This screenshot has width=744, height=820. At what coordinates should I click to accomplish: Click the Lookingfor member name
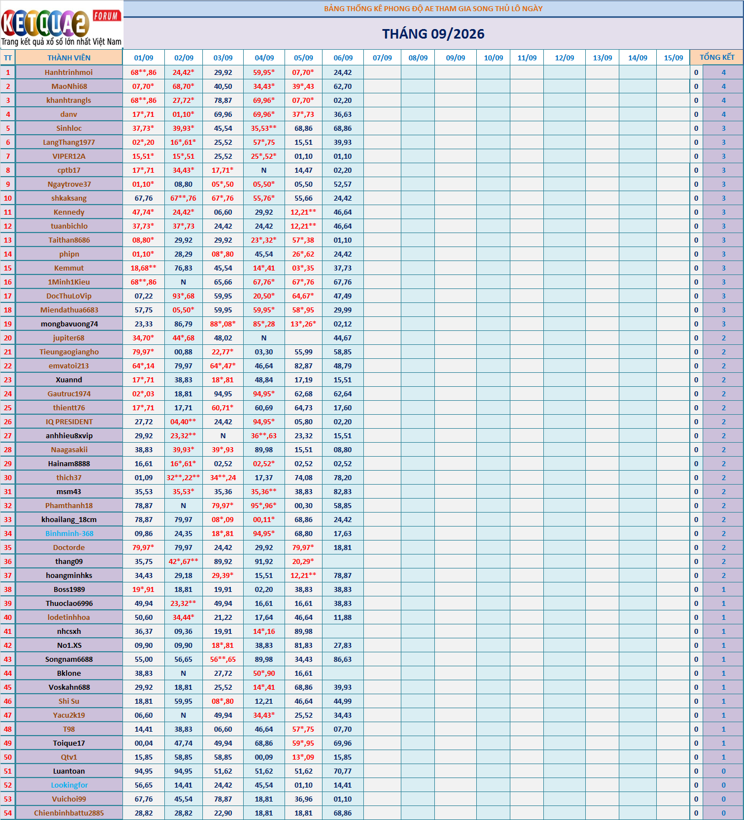(x=69, y=785)
